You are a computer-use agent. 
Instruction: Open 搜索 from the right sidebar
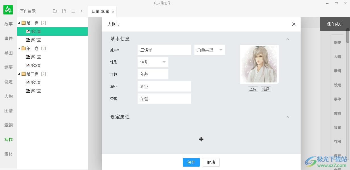pyautogui.click(x=337, y=113)
